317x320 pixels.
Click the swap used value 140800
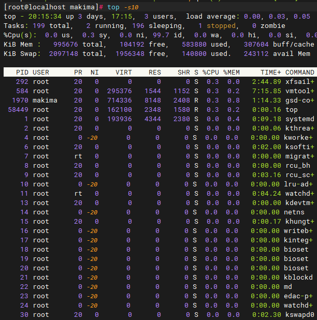[x=194, y=54]
